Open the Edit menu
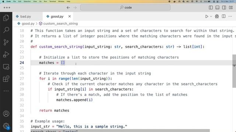This screenshot has width=236, height=132. tap(20, 1)
